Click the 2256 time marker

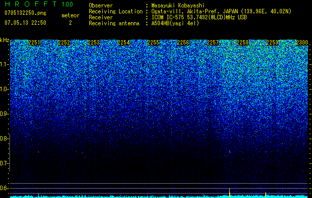(x=183, y=43)
